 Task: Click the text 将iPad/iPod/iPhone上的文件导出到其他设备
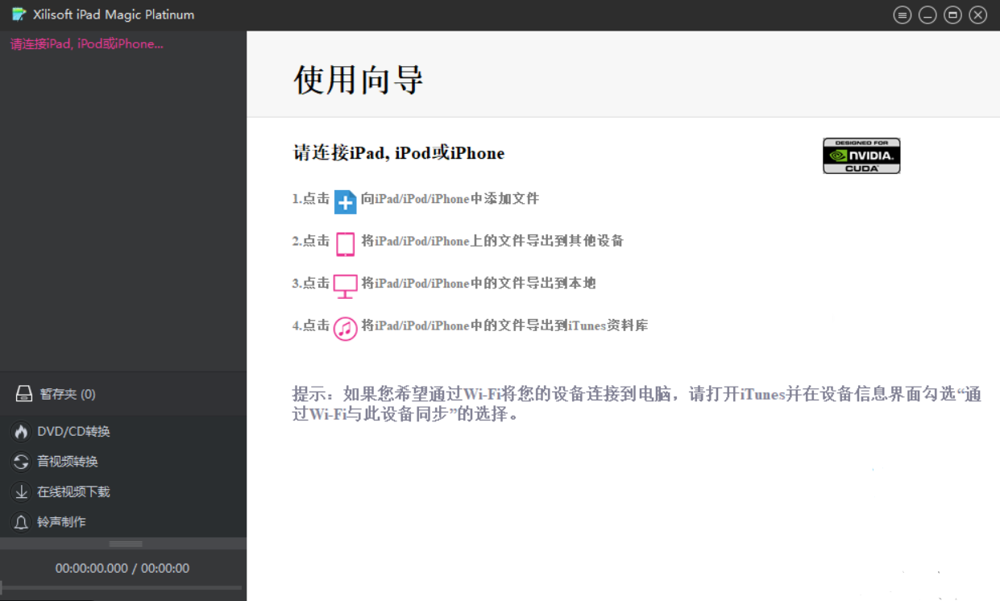pyautogui.click(x=492, y=241)
